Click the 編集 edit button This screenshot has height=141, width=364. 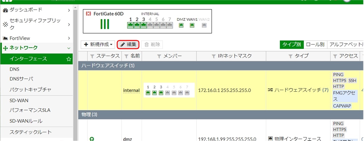[128, 44]
